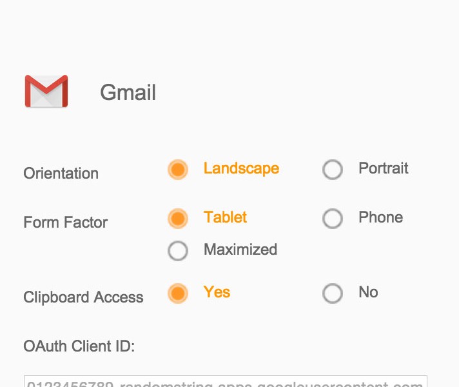Click the orange Tablet label text

pos(225,218)
